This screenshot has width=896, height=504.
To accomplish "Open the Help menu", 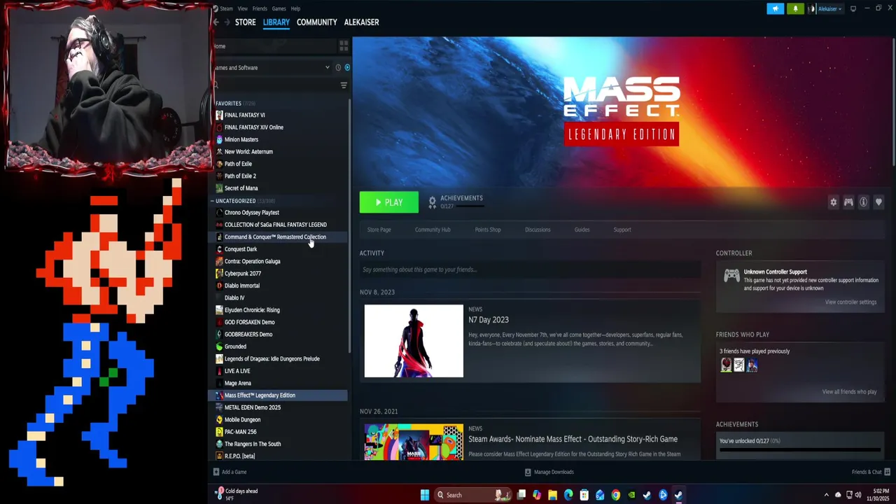I will tap(295, 8).
